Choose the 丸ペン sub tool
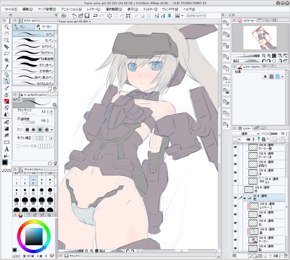 (x=33, y=40)
